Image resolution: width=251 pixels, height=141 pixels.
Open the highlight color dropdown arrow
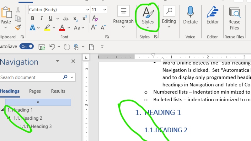coord(54,28)
